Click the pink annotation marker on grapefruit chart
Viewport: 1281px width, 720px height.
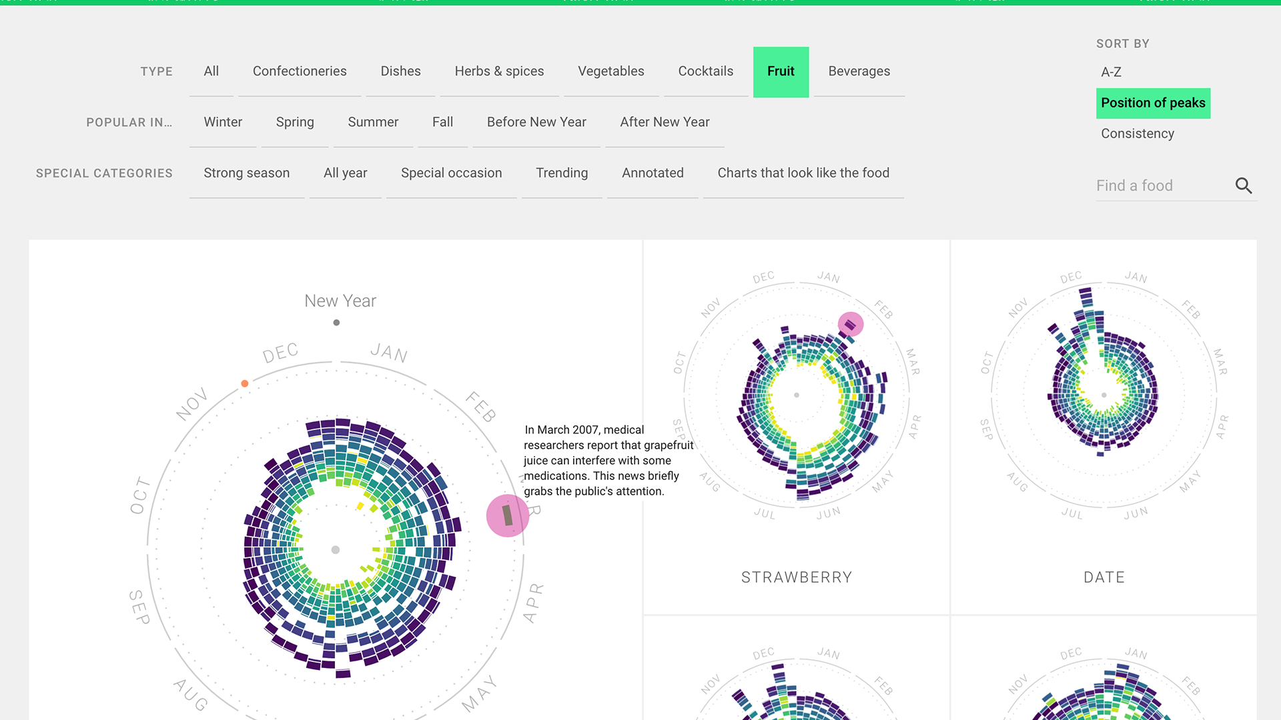[507, 515]
